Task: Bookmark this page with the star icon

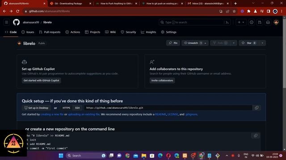Action: tap(234, 11)
